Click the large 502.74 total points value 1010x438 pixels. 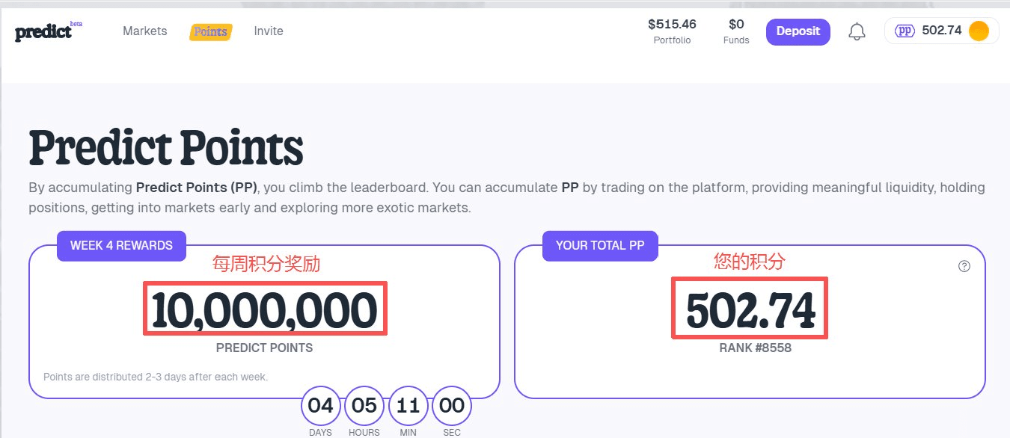click(750, 310)
